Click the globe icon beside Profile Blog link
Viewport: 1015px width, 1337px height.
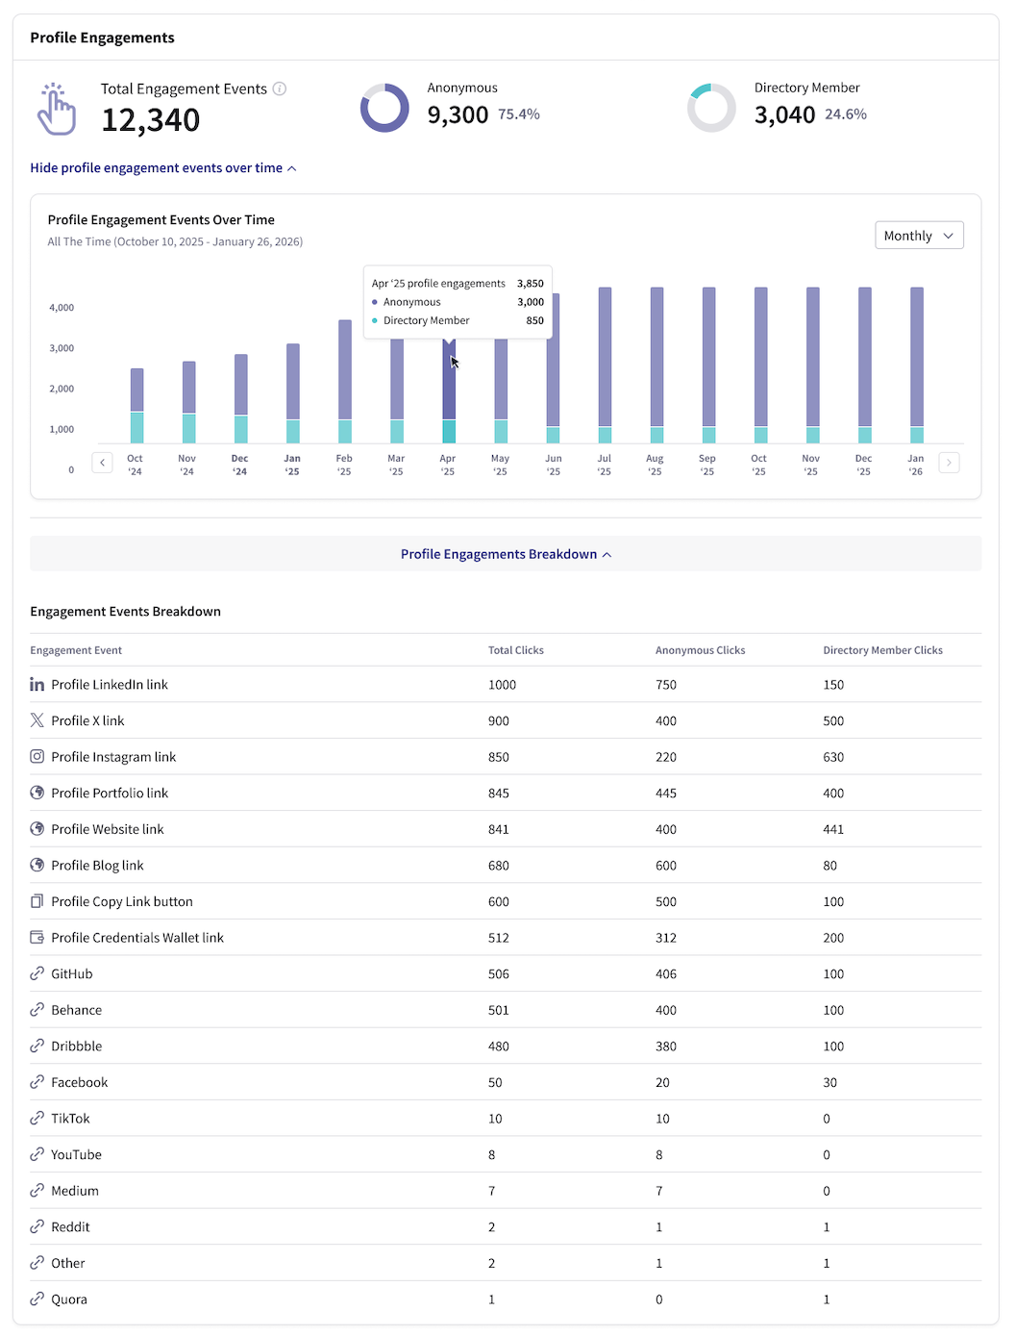pyautogui.click(x=37, y=865)
